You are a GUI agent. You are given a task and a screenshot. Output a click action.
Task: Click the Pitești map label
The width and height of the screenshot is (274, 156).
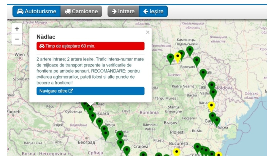(158, 141)
